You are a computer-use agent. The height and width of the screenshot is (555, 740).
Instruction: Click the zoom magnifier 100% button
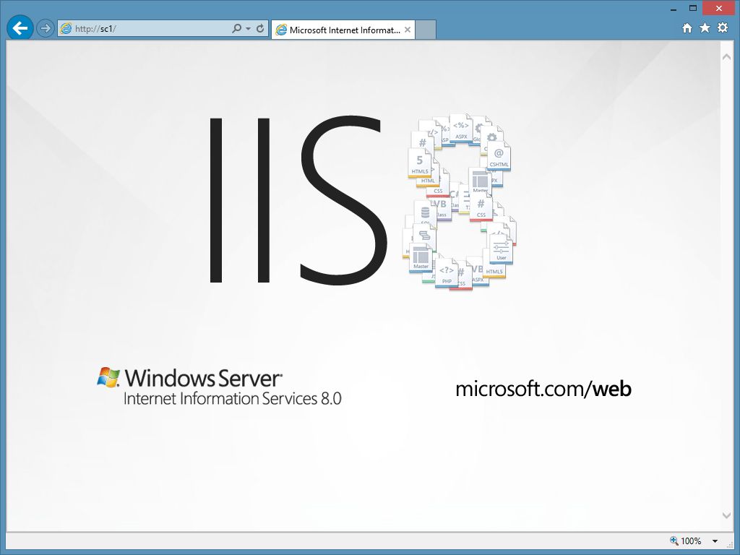click(x=686, y=541)
